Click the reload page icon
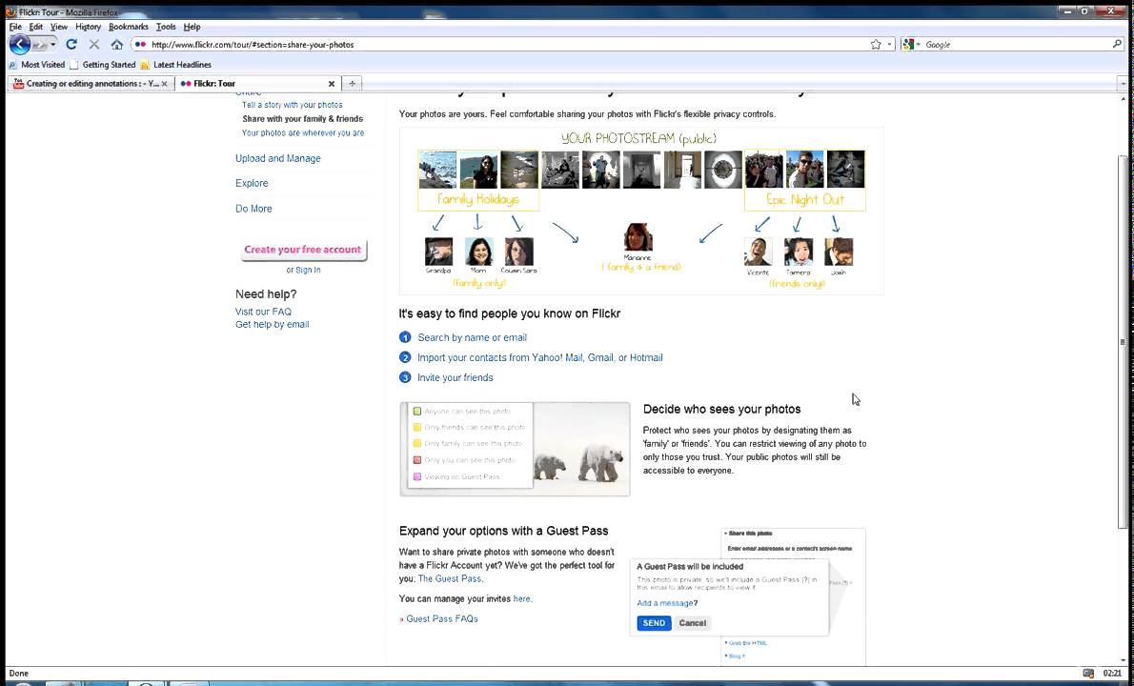1134x686 pixels. (x=71, y=44)
